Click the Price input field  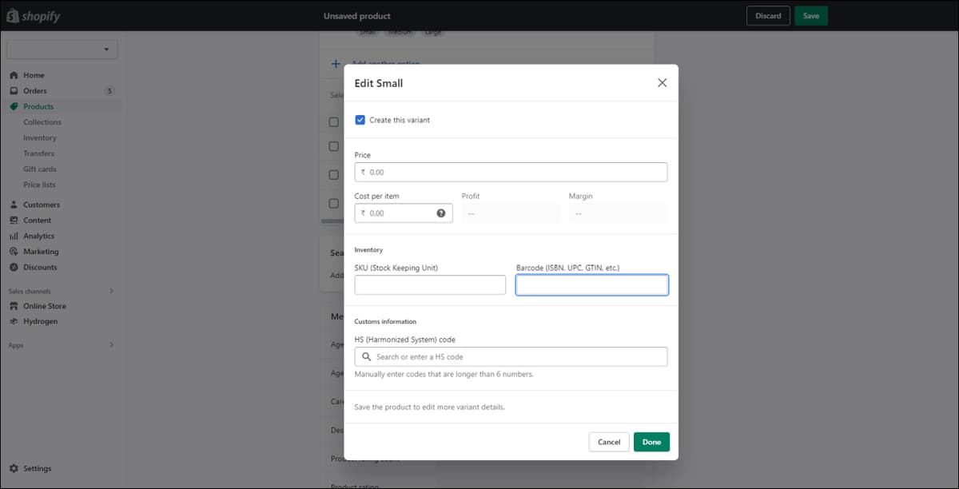point(511,172)
